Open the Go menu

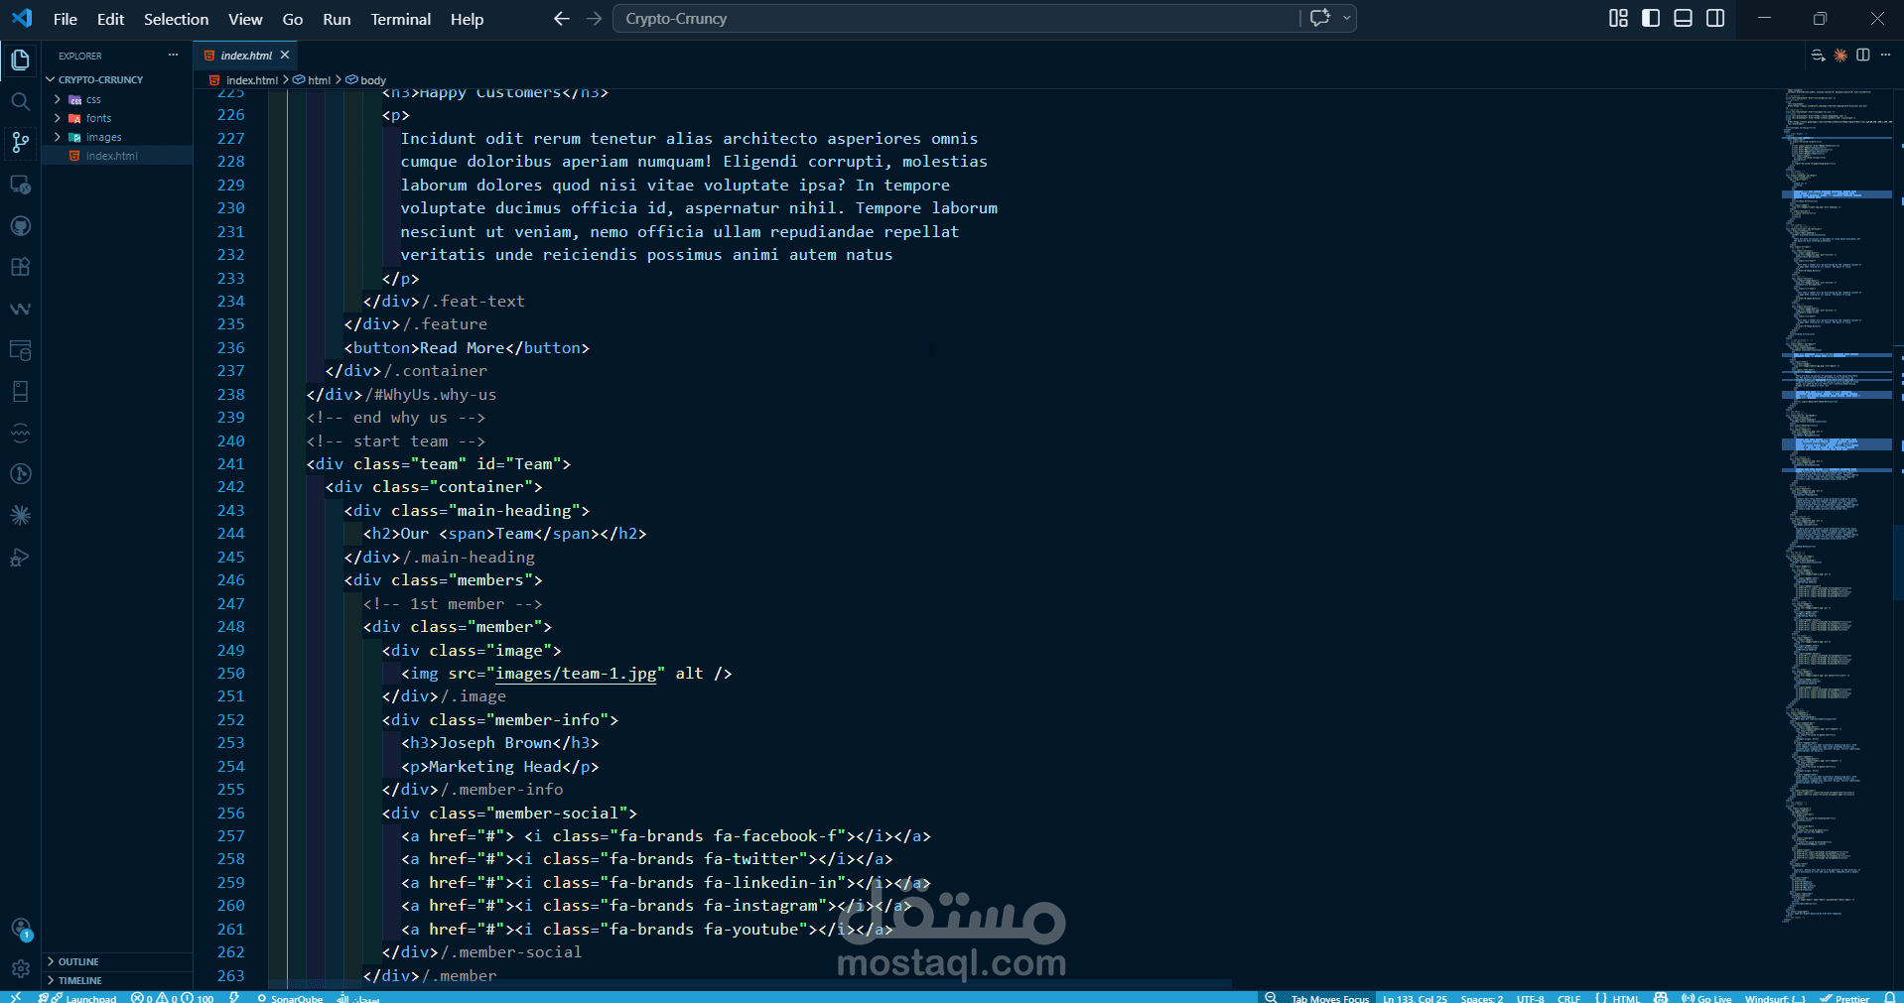pyautogui.click(x=293, y=19)
